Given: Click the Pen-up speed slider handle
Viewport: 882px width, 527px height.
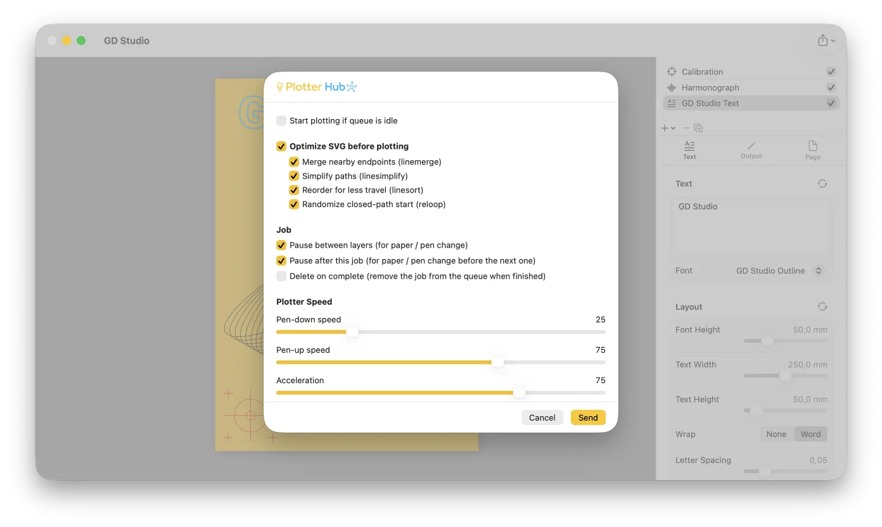Looking at the screenshot, I should pyautogui.click(x=498, y=362).
